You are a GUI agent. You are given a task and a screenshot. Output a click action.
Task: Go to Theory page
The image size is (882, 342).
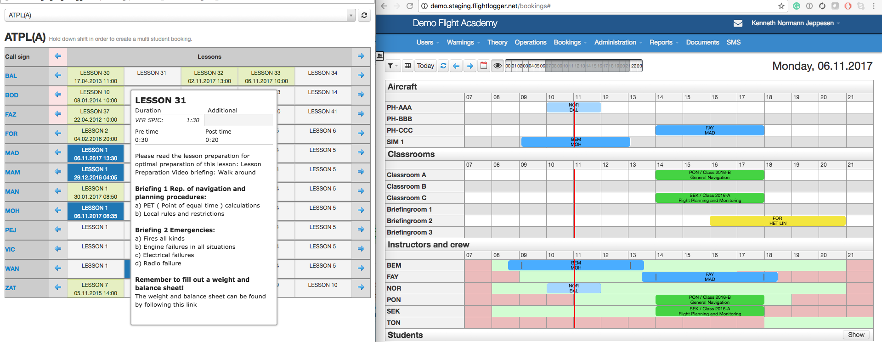[x=497, y=42]
